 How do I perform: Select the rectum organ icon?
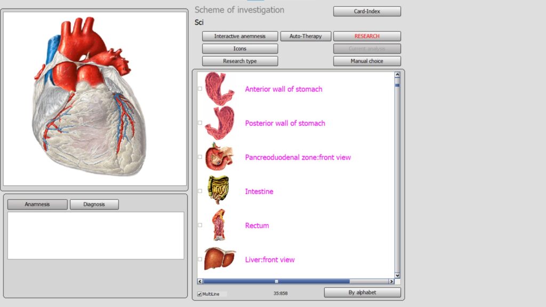pyautogui.click(x=219, y=225)
